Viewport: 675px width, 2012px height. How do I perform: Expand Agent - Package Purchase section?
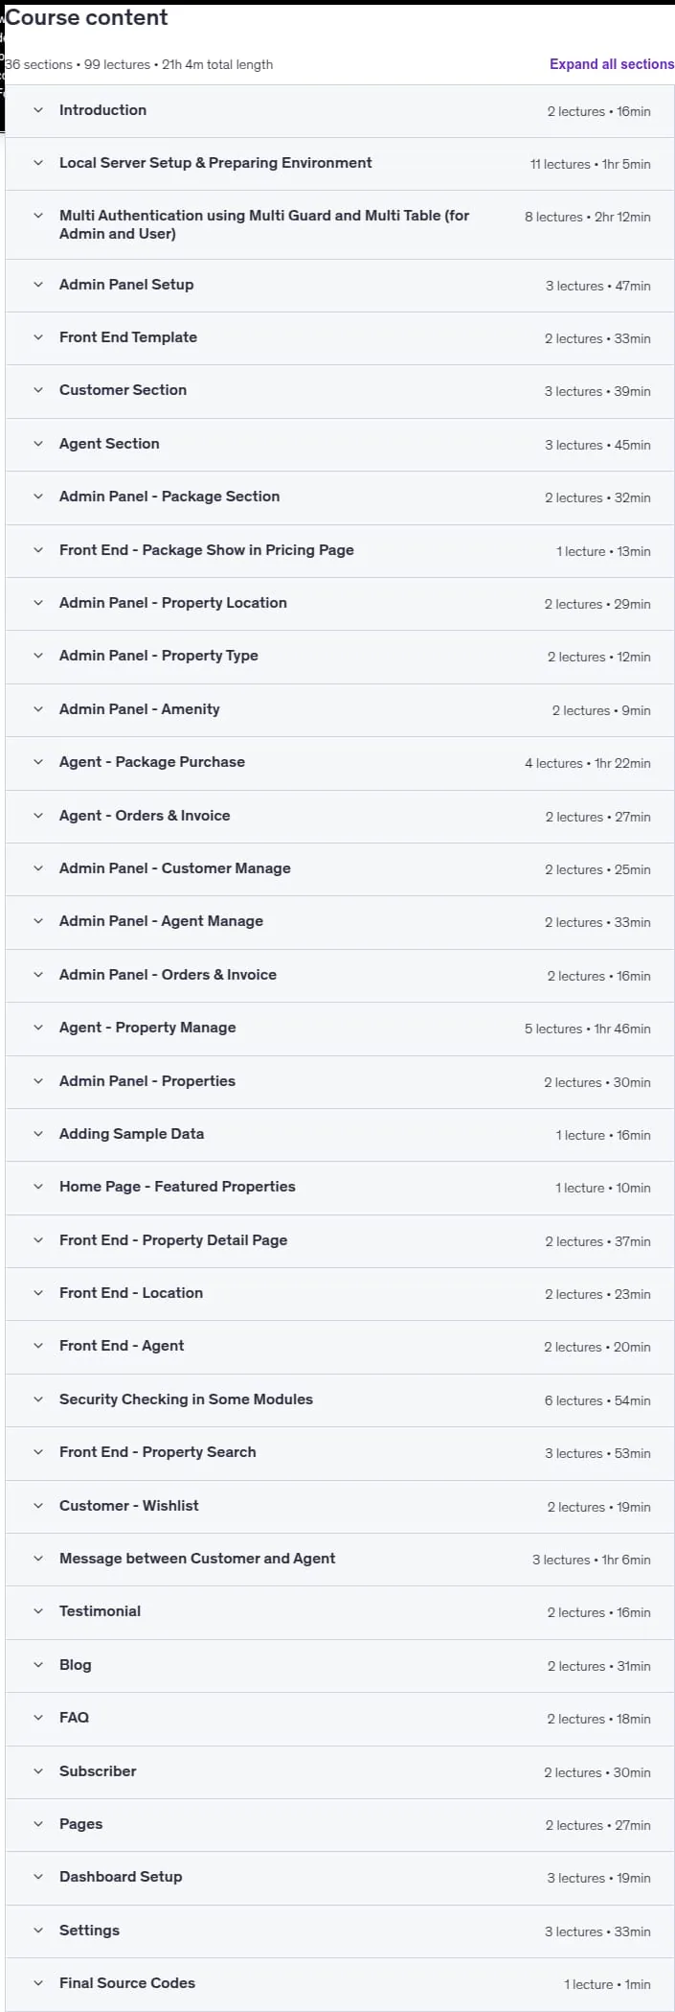tap(340, 763)
